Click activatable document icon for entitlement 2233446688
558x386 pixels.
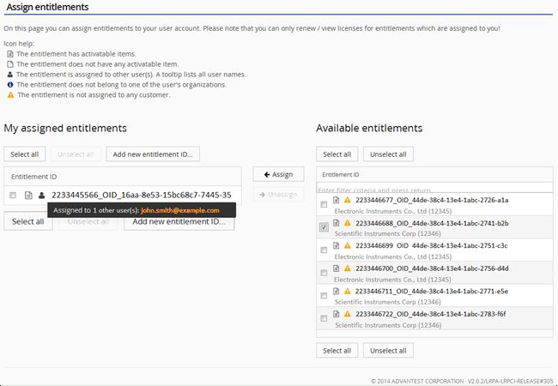(x=337, y=223)
